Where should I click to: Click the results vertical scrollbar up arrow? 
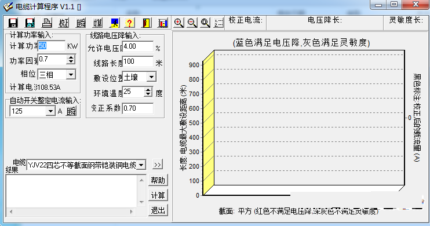tap(141, 180)
